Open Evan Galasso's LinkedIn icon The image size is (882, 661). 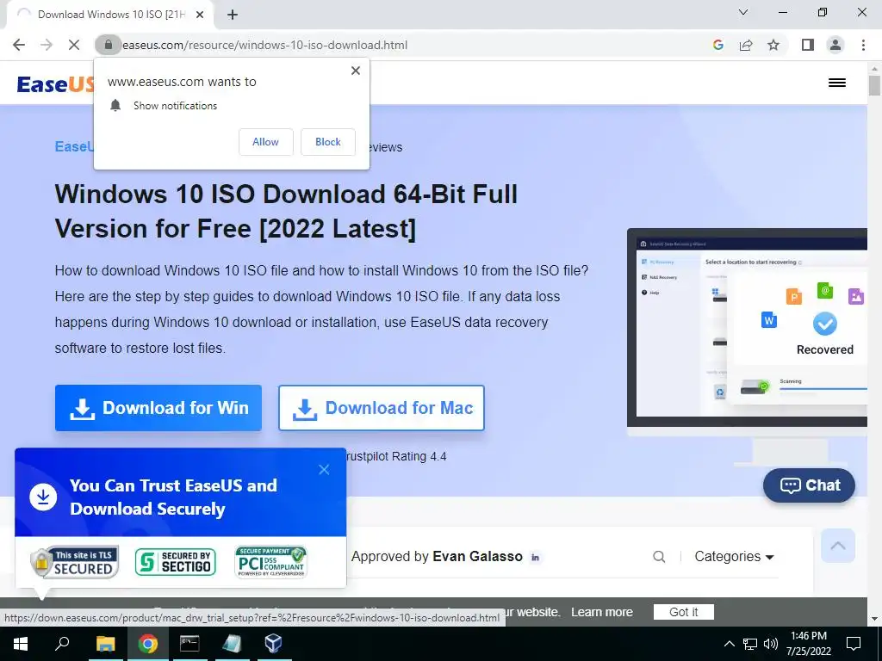click(x=536, y=558)
